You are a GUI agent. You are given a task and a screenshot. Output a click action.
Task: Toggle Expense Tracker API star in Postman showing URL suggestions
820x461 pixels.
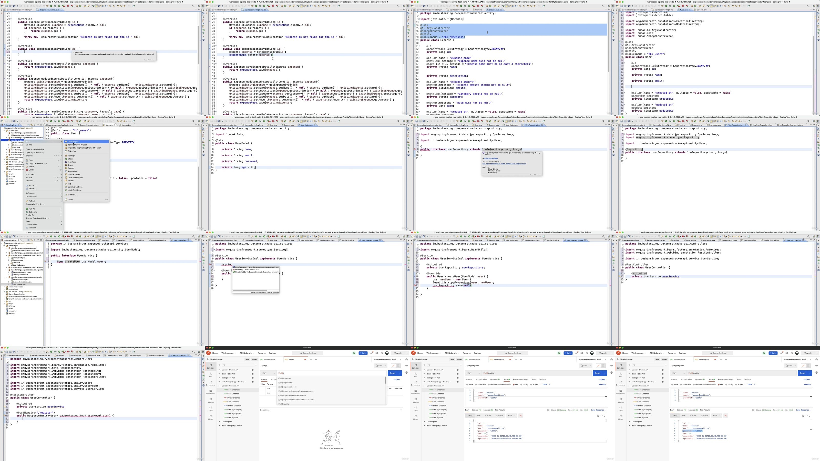[x=253, y=370]
